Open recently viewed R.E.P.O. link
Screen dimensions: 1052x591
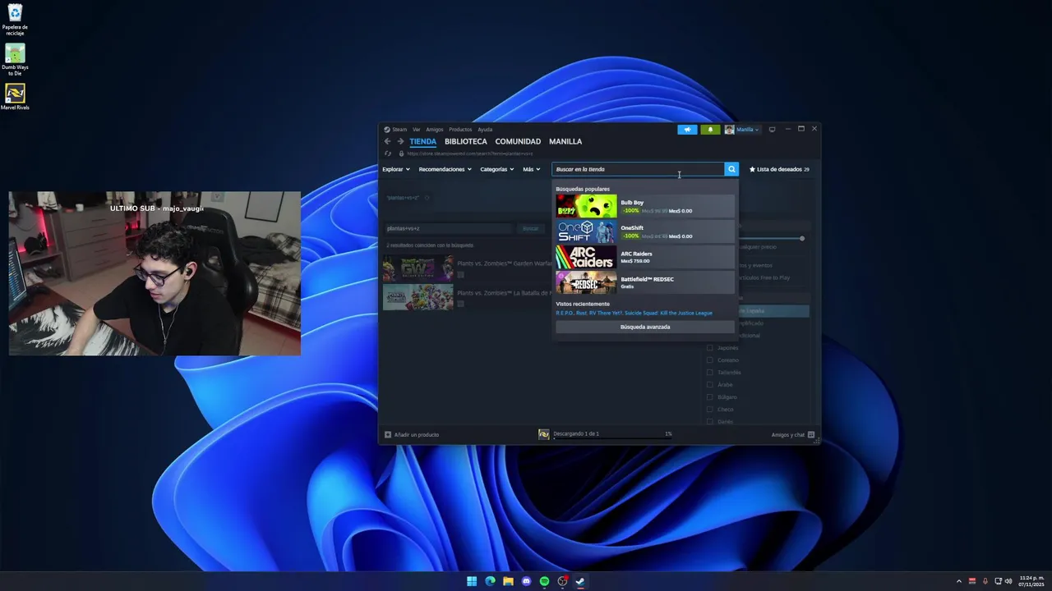(565, 313)
